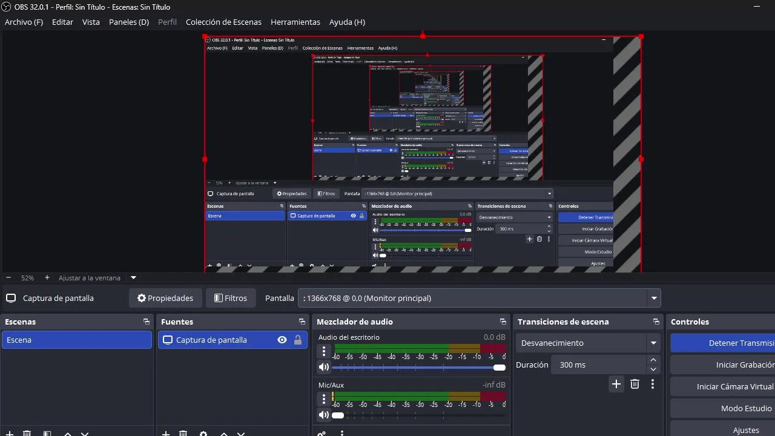Click Iniciar Grabación button
The height and width of the screenshot is (436, 775).
[x=722, y=365]
